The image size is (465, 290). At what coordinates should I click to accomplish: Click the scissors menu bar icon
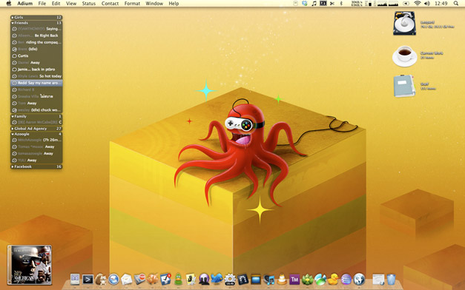(332, 3)
